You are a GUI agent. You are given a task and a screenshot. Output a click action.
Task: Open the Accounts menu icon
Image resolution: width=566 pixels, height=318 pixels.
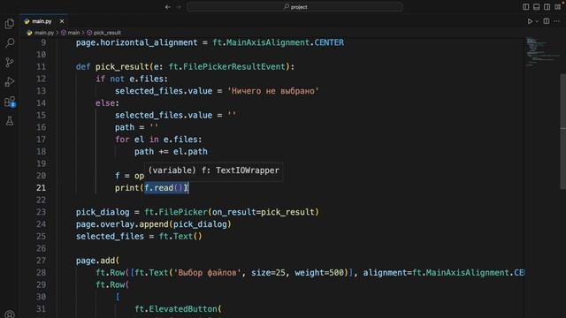(10, 314)
